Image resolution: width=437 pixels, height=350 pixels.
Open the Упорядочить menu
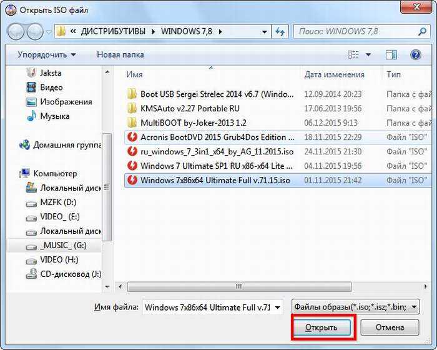47,55
